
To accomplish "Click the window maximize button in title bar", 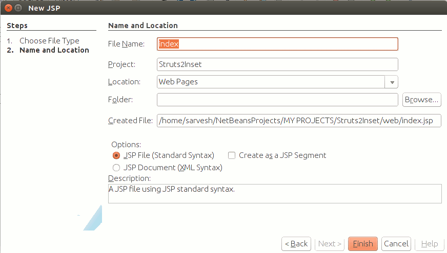I will pos(18,8).
